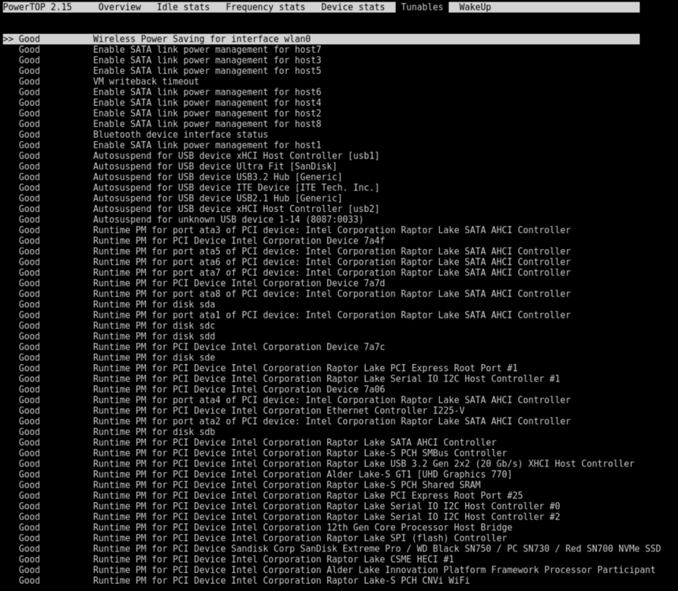This screenshot has height=591, width=678.
Task: Select Autosuspend for xHCI Host Controller usb2
Action: [x=199, y=208]
